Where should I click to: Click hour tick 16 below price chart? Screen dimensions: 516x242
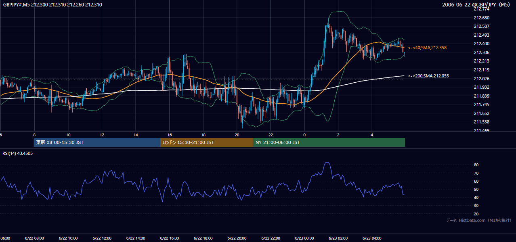pyautogui.click(x=170, y=135)
